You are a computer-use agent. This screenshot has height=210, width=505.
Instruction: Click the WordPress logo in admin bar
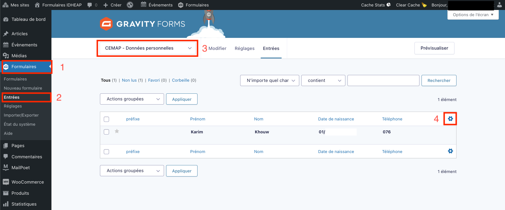(130, 5)
